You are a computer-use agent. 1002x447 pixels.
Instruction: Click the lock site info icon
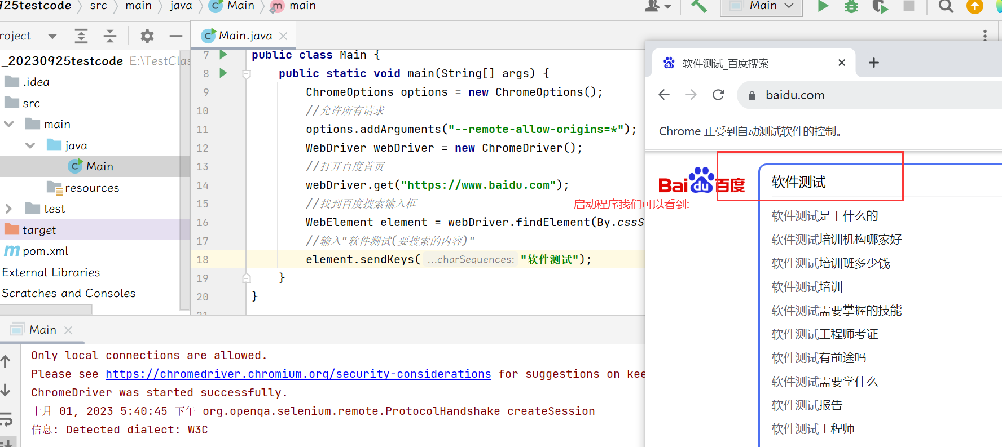(x=752, y=95)
